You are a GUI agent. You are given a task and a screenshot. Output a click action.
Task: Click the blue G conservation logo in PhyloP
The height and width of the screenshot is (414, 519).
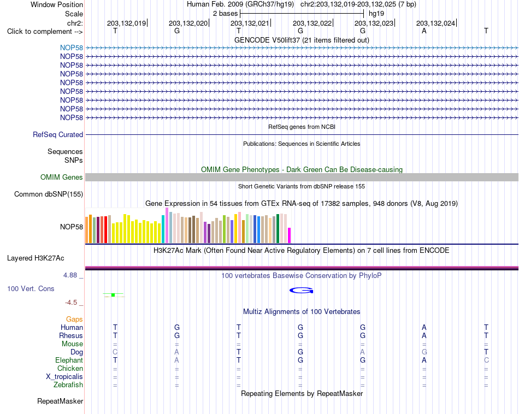(301, 291)
